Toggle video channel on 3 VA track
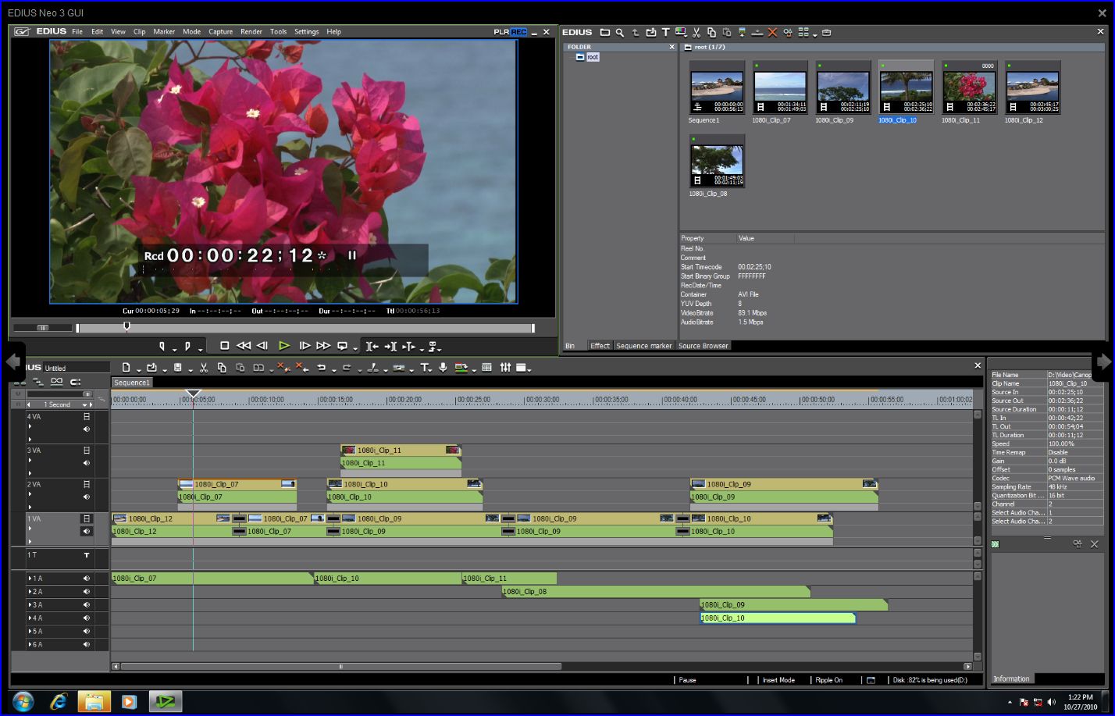The height and width of the screenshot is (716, 1115). point(87,451)
